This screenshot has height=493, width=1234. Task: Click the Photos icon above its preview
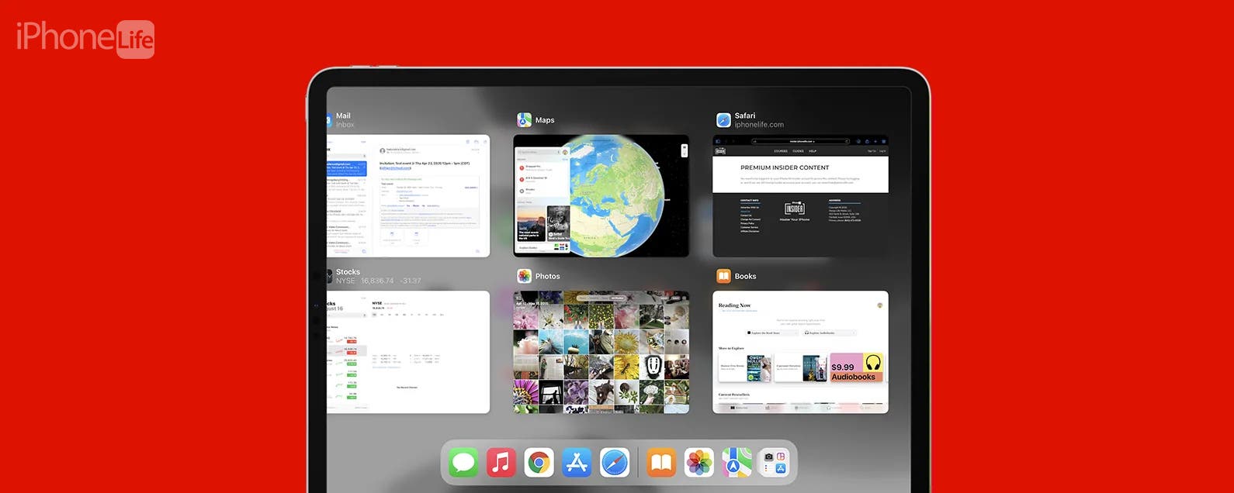tap(525, 276)
